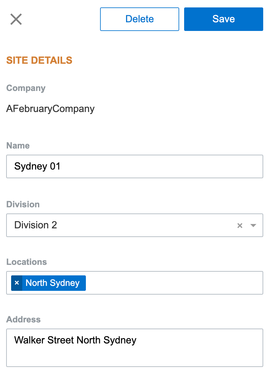This screenshot has height=375, width=270.
Task: Select the North Sydney tag label
Action: (53, 283)
